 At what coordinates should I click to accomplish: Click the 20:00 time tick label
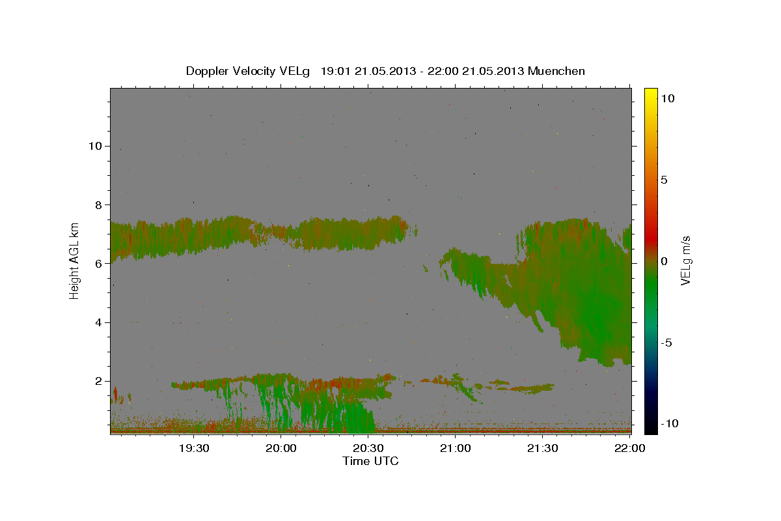click(281, 449)
